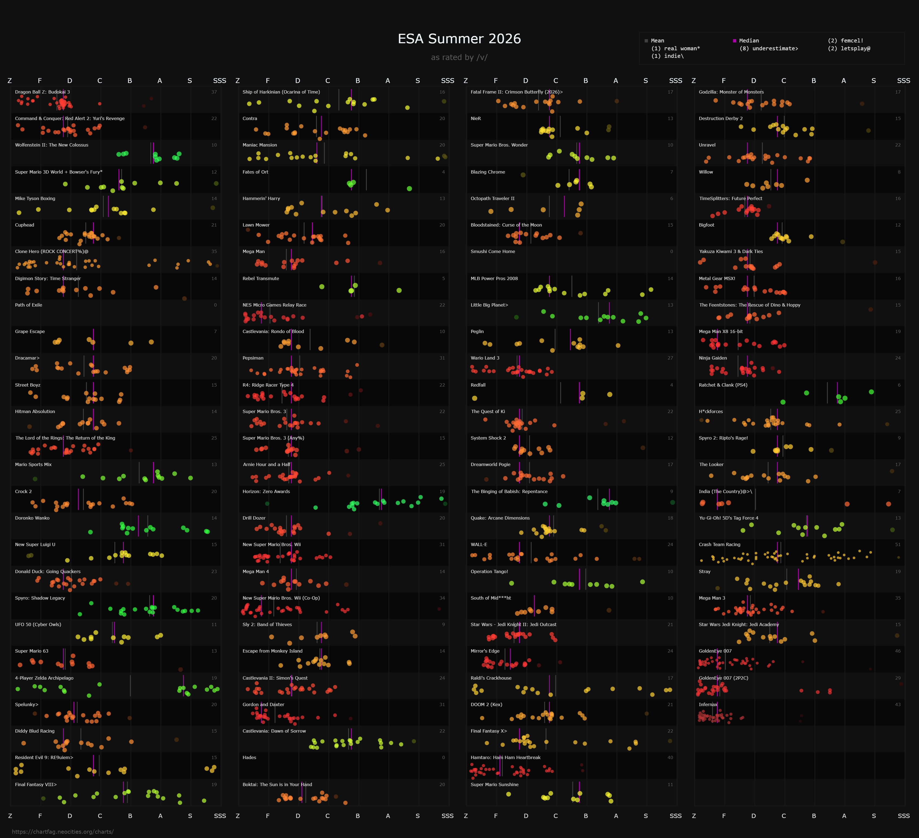This screenshot has height=838, width=919.
Task: Open the chartfag.neocities.org charts URL
Action: 63,832
